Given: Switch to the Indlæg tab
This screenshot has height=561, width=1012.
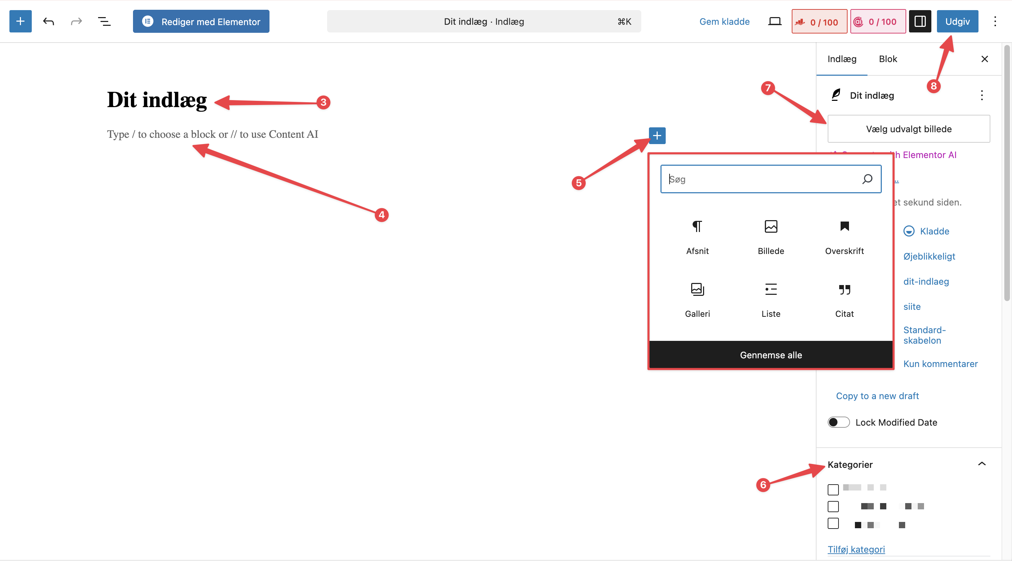Looking at the screenshot, I should click(842, 59).
